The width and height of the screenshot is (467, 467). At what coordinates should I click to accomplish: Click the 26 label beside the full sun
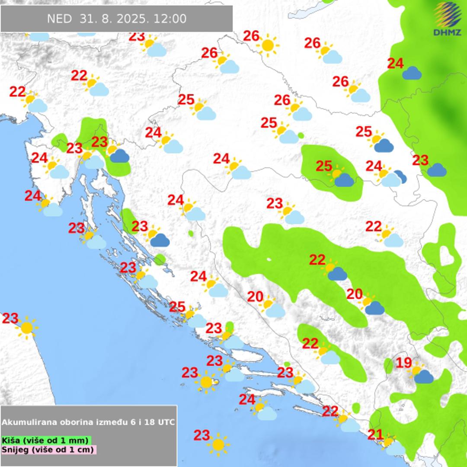click(x=251, y=36)
